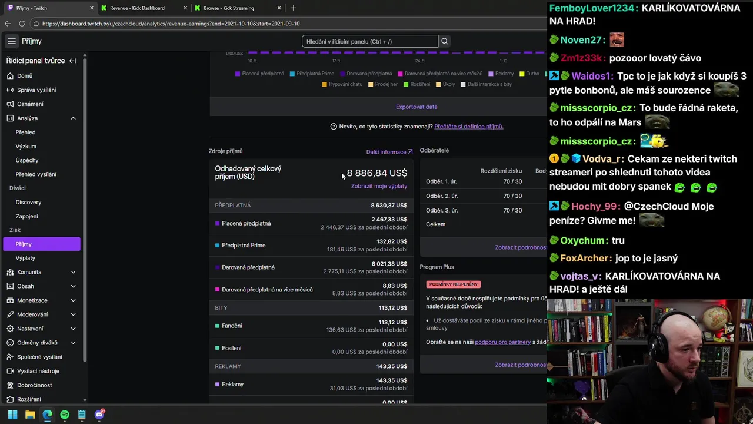753x424 pixels.
Task: Expand the Moderování section
Action: [73, 314]
